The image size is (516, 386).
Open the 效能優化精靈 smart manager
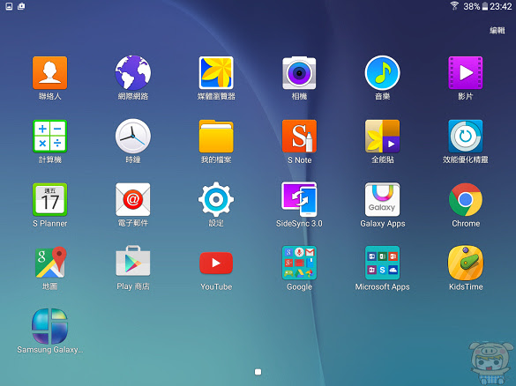coord(466,136)
